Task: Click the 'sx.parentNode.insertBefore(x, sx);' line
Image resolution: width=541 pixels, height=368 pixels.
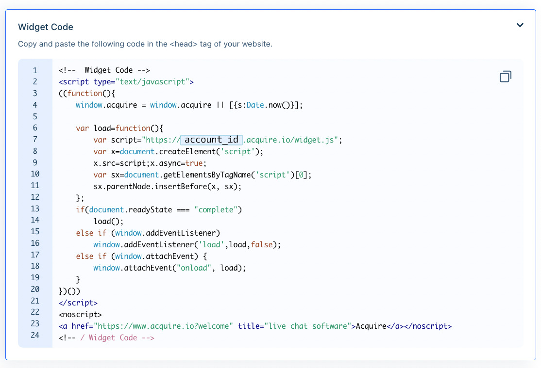Action: tap(168, 187)
